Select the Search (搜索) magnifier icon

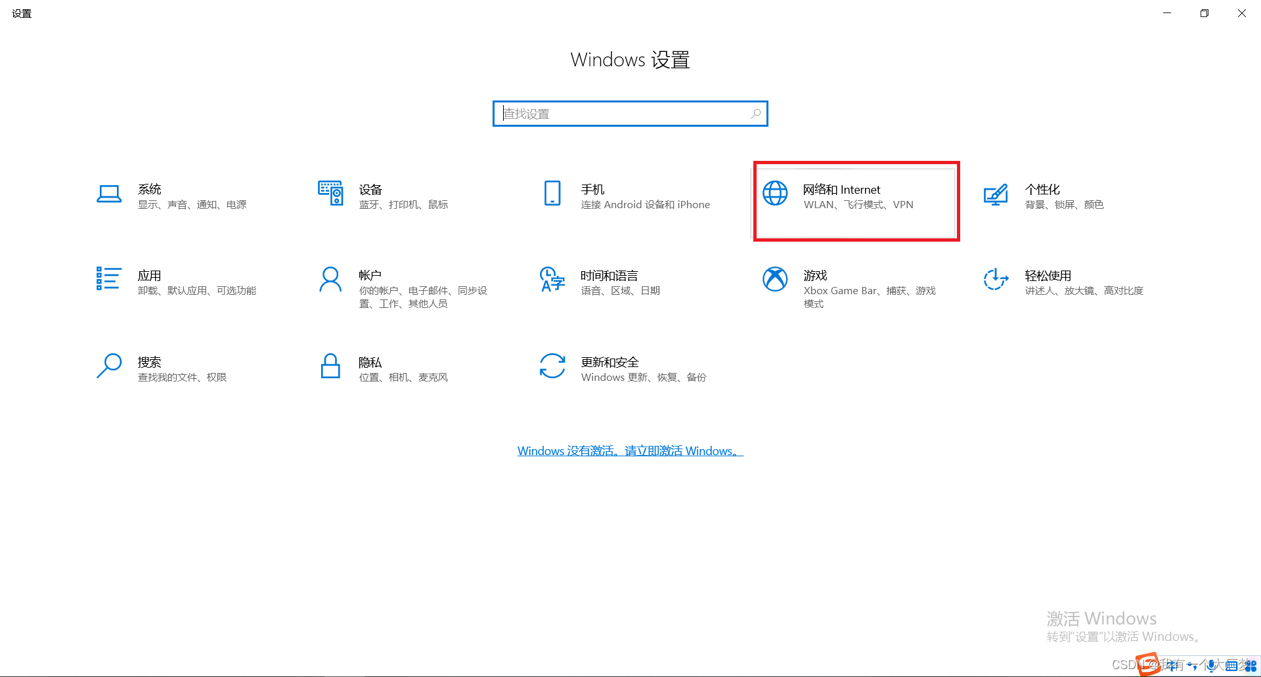tap(109, 366)
